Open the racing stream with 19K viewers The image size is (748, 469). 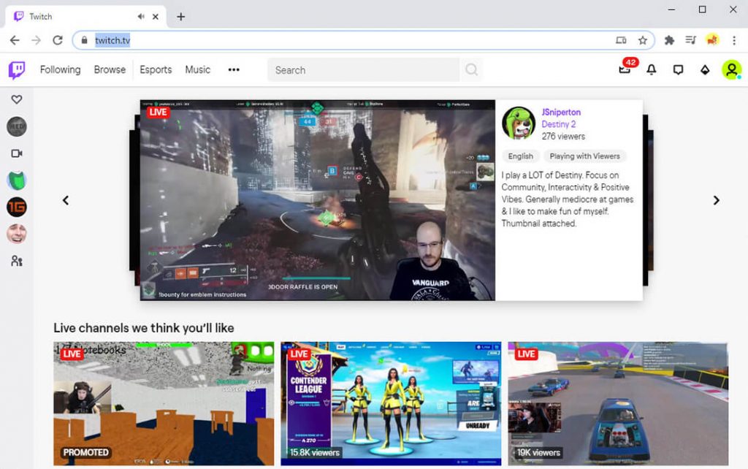tap(618, 404)
